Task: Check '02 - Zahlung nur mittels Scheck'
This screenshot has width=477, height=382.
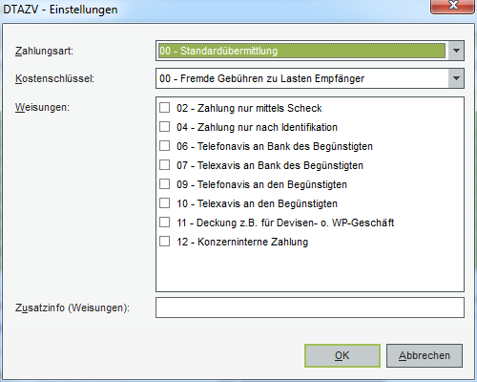Action: tap(164, 108)
